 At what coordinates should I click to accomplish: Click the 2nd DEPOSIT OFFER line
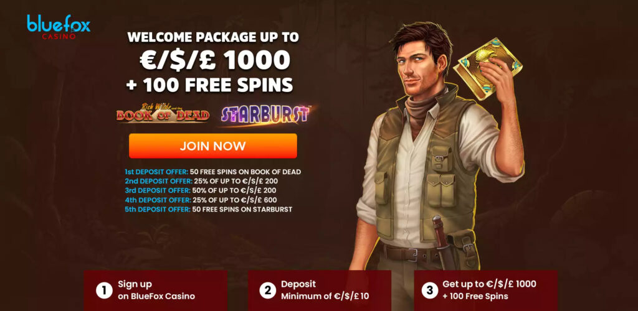201,181
